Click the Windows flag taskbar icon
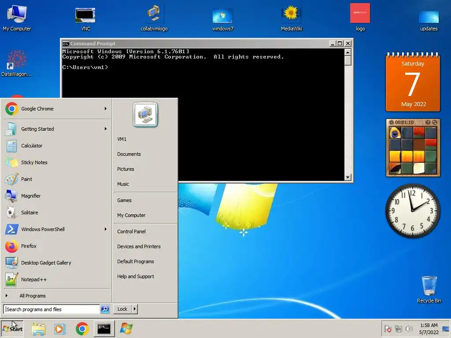 point(126,328)
